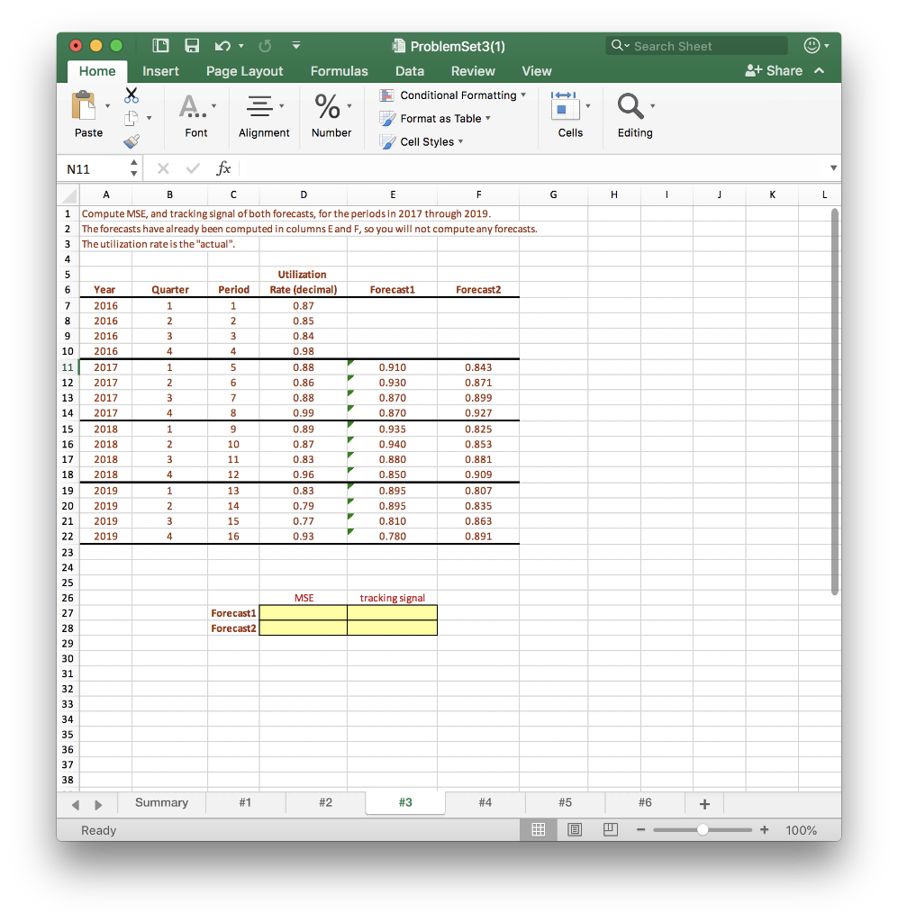Add a new sheet with the plus button

[x=704, y=802]
